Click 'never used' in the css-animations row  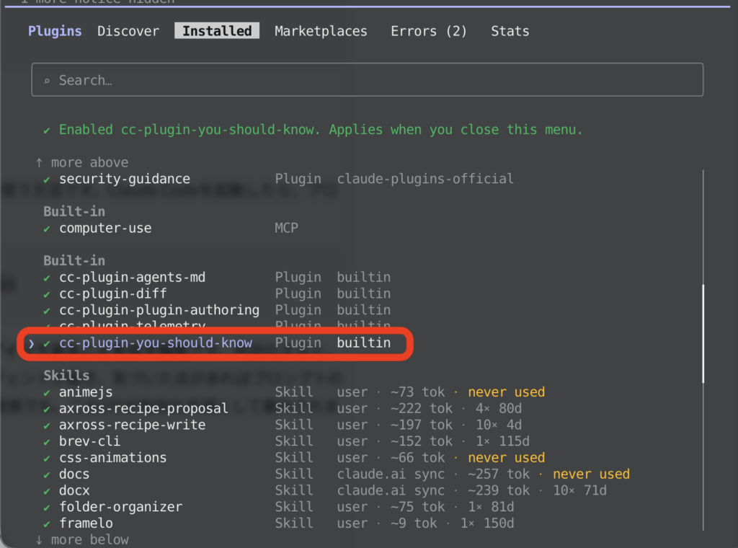click(x=507, y=458)
